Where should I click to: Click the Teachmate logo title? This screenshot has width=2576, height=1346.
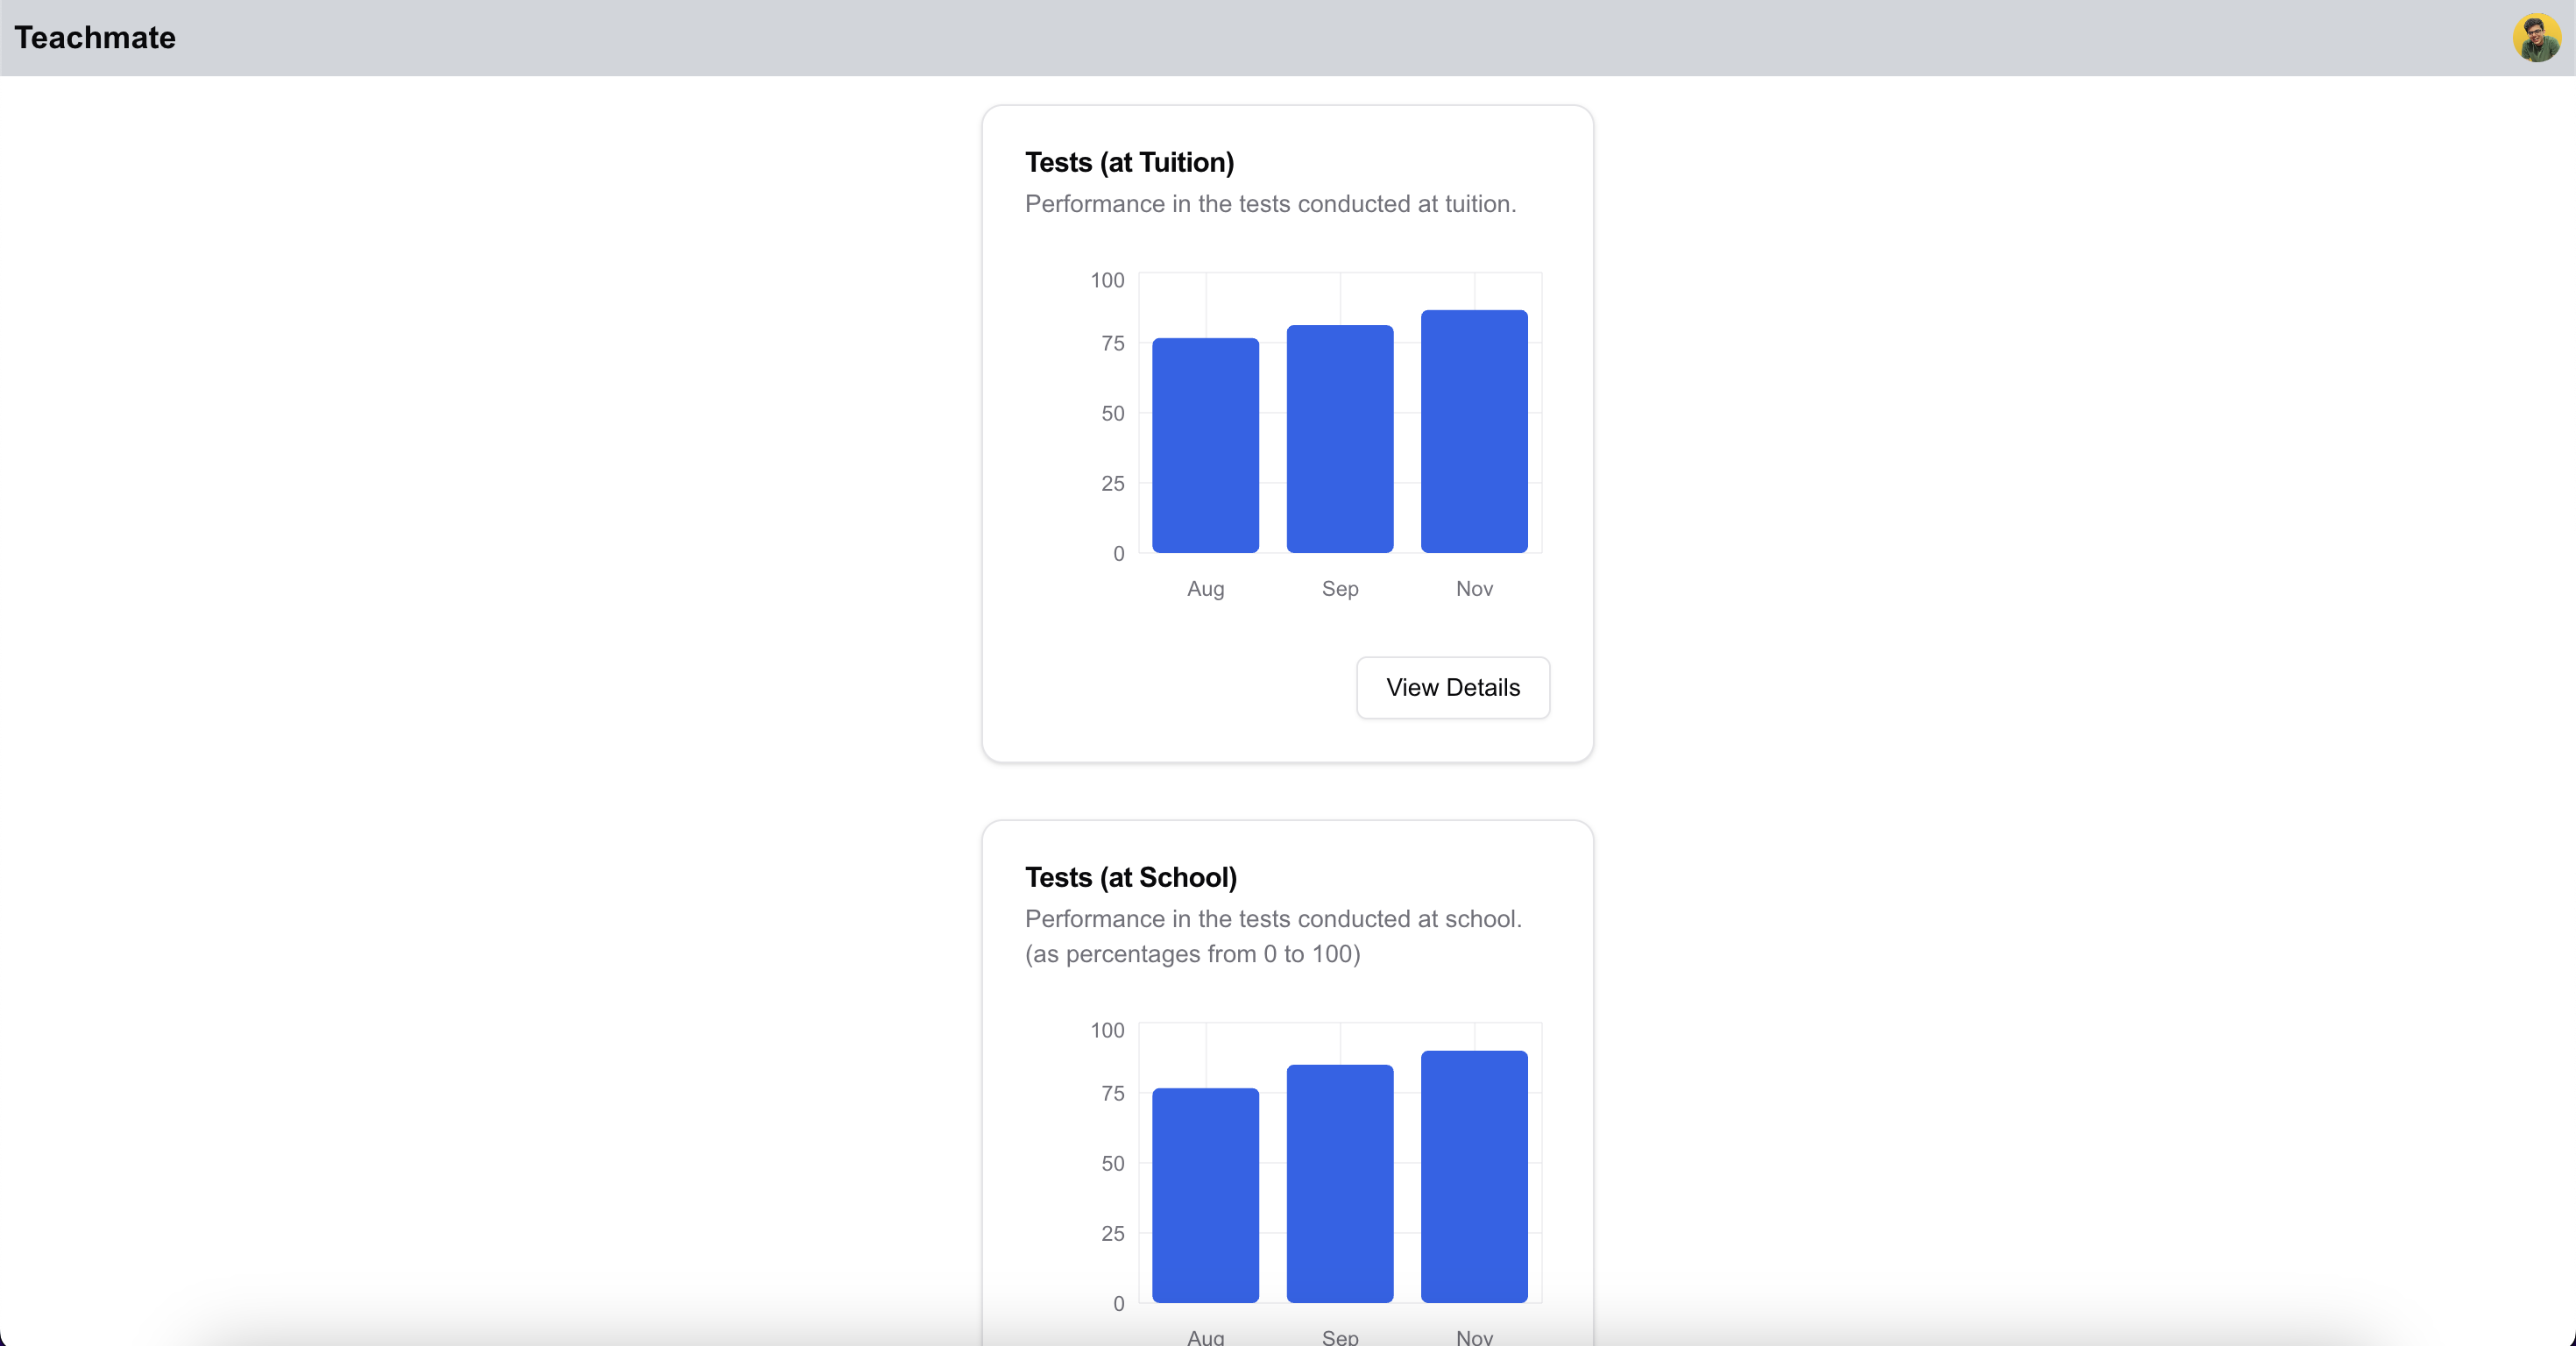(x=95, y=38)
